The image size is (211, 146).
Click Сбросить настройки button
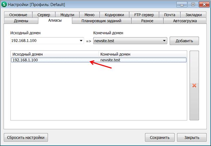click(x=26, y=137)
